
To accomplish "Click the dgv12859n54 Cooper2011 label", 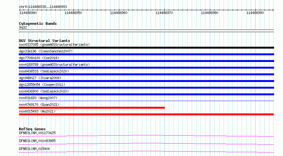I will [x=42, y=85].
